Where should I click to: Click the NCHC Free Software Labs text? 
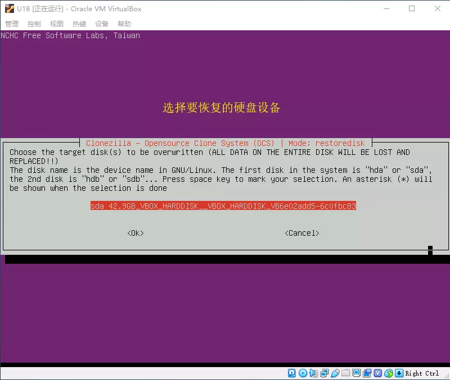pos(70,35)
